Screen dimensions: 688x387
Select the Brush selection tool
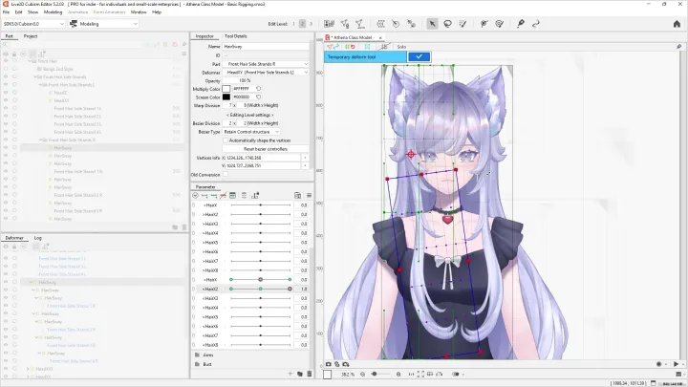462,24
